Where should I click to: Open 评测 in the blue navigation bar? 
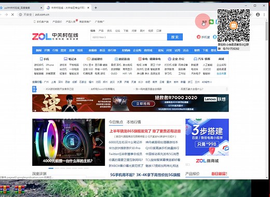pos(47,50)
